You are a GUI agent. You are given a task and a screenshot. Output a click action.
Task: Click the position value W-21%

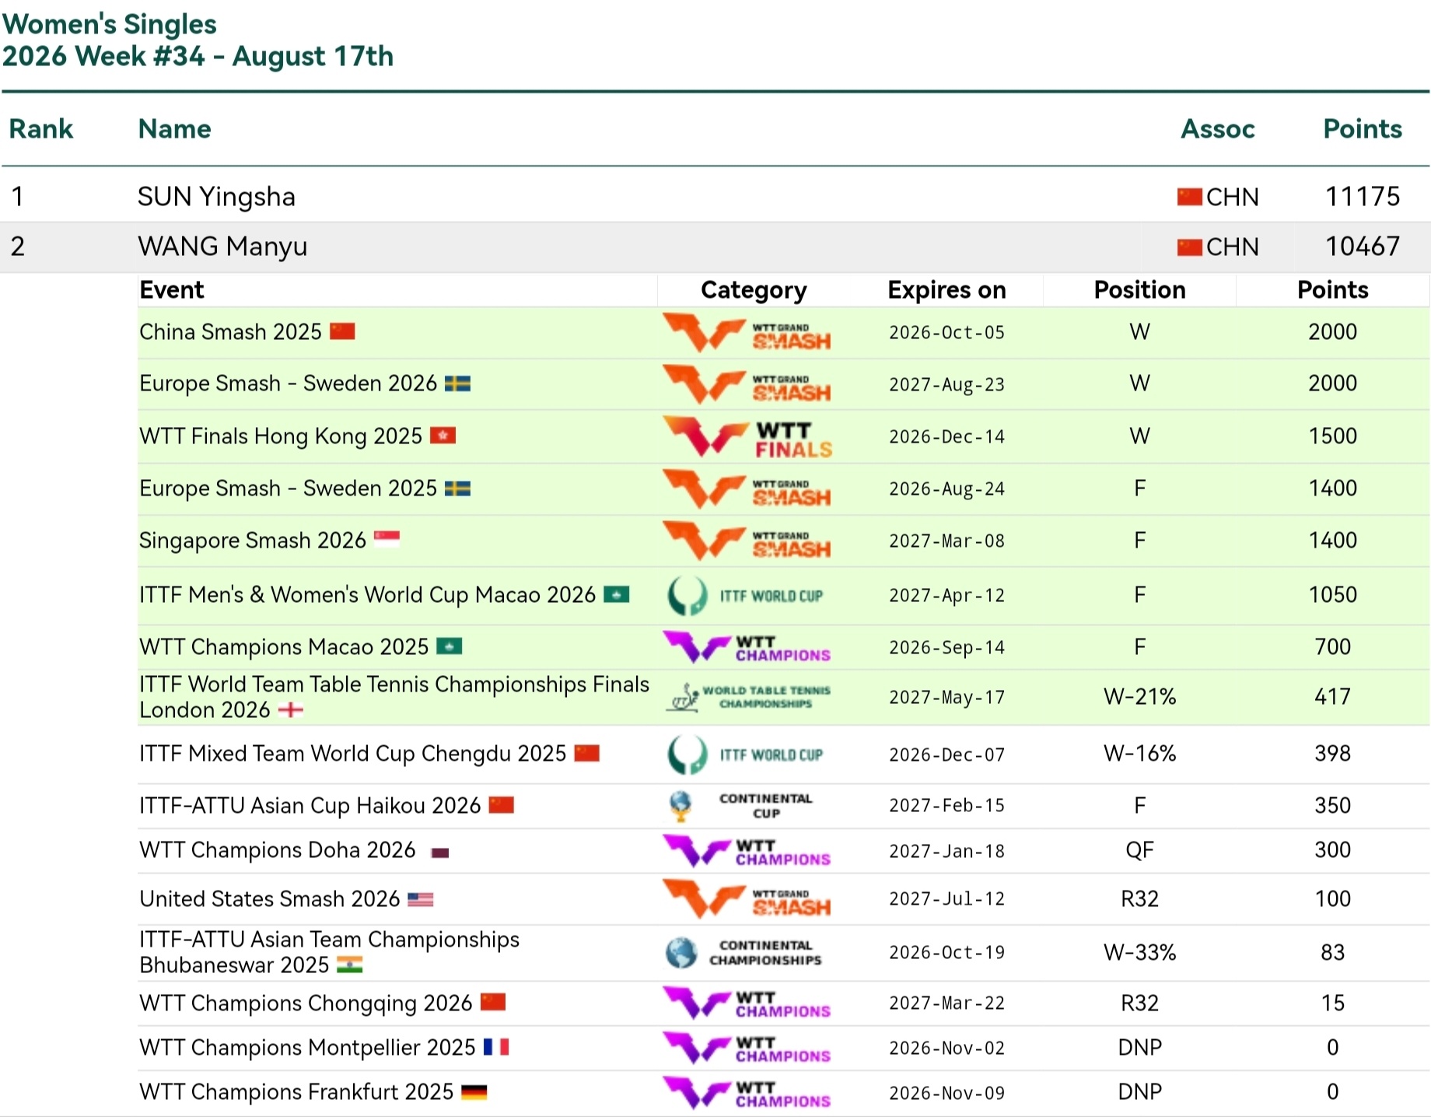[x=1139, y=697]
